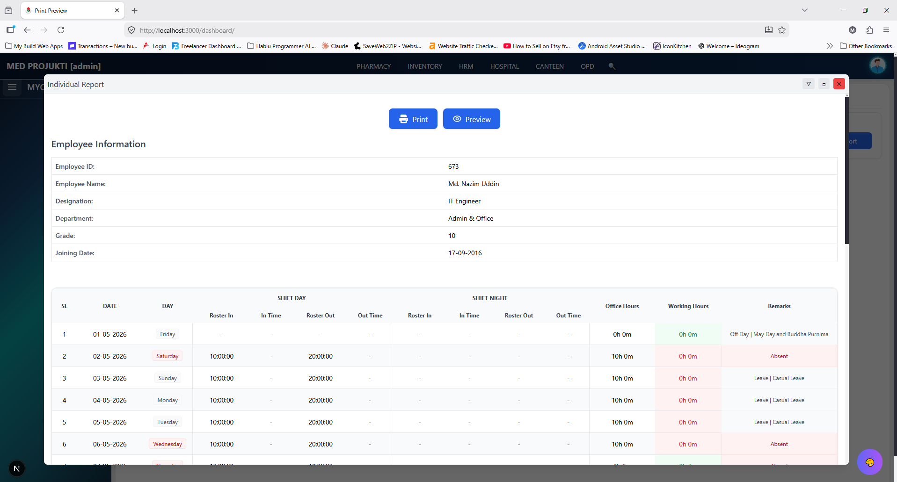Click the blue Print button
Viewport: 897px width, 482px height.
[x=413, y=119]
